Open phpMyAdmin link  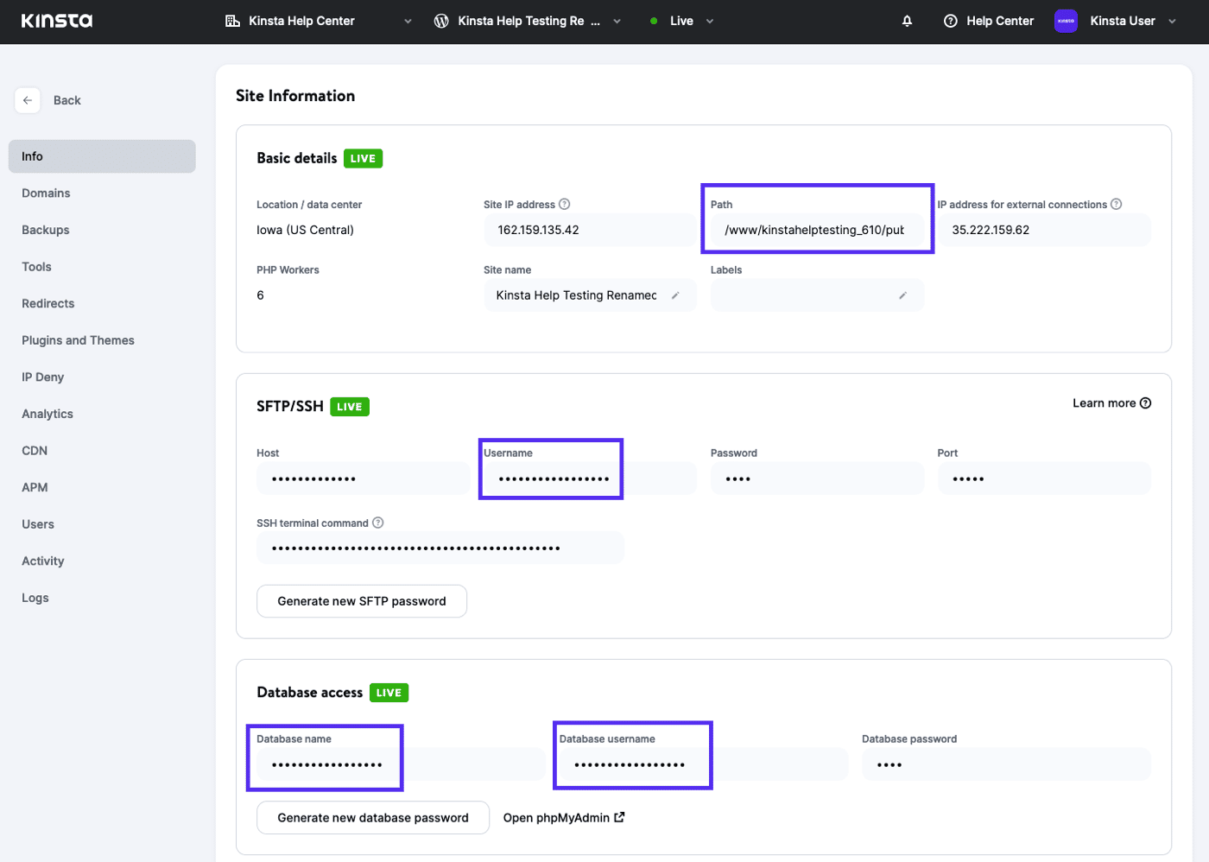coord(563,818)
